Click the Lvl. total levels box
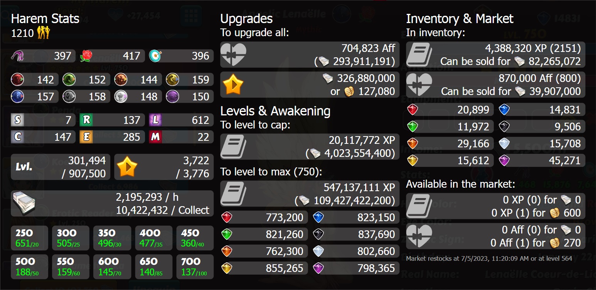Viewport: 596px width, 290px height. 60,167
